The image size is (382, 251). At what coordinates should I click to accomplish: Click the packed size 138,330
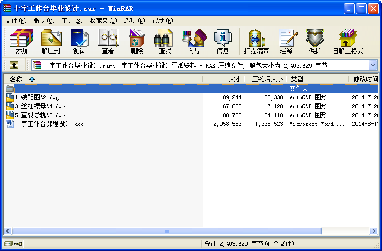(x=273, y=97)
